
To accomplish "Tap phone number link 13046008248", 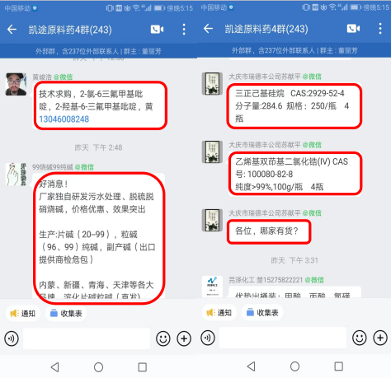I will tap(64, 119).
